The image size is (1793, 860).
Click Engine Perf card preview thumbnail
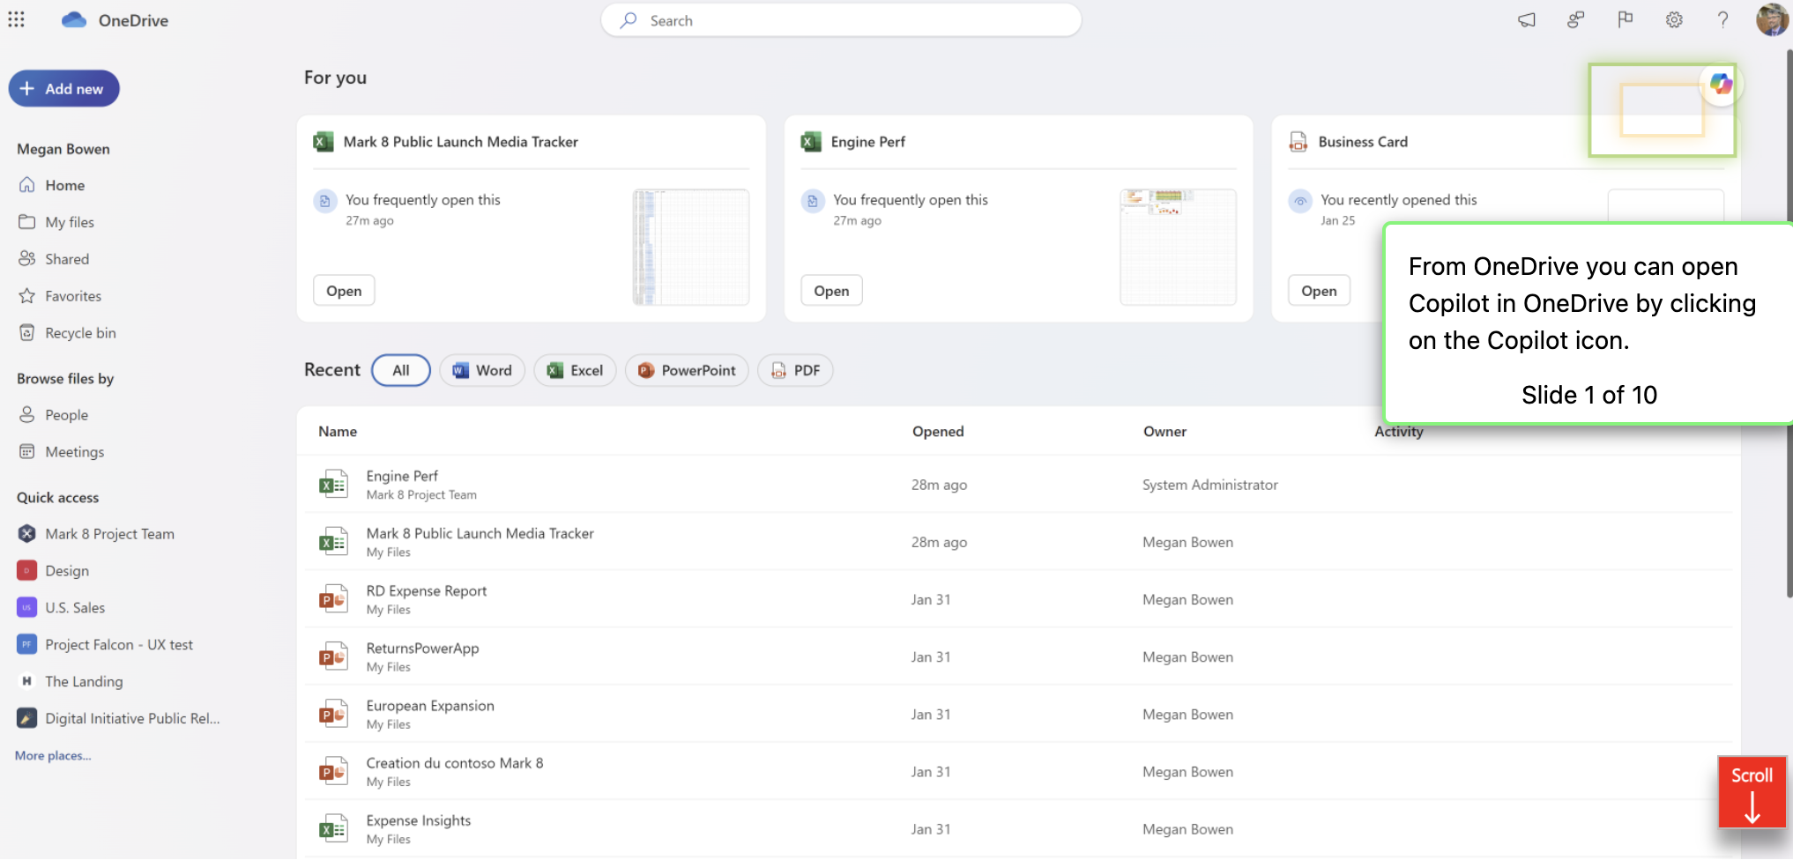tap(1178, 248)
